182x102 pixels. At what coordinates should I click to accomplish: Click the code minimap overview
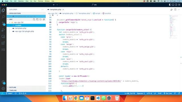pos(174,27)
